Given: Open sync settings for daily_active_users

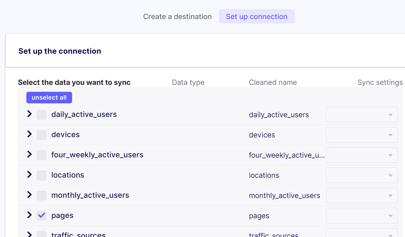Looking at the screenshot, I should 362,115.
